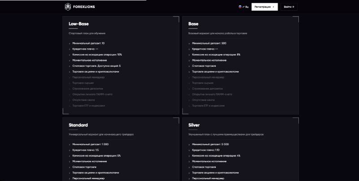Click bullet arrow beside "Минимальный депозит: 500"
Screen dimensions: 359x181
189,43
